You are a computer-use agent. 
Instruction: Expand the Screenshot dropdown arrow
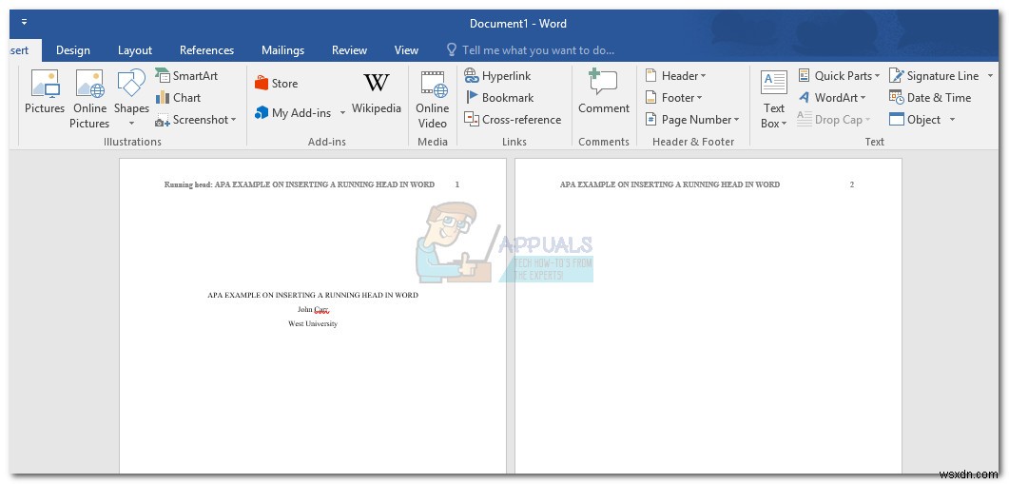tap(234, 120)
